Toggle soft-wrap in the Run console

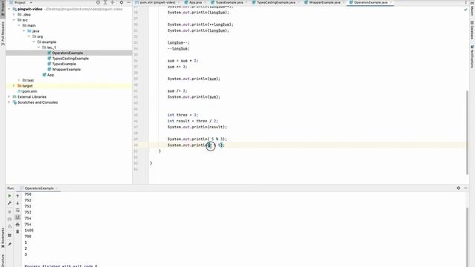[x=18, y=211]
